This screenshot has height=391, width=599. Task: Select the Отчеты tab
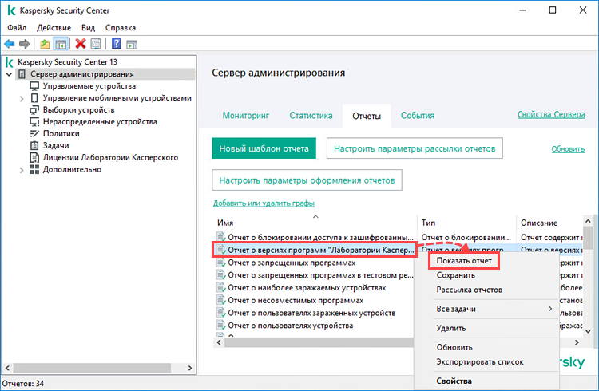pos(367,116)
